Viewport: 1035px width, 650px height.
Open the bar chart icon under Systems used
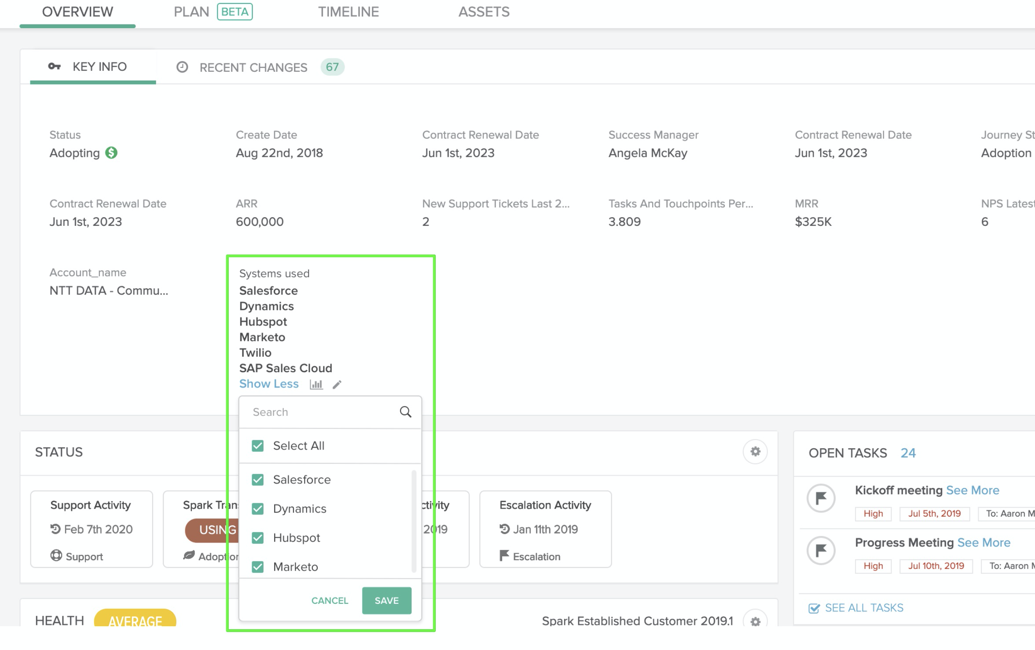316,384
